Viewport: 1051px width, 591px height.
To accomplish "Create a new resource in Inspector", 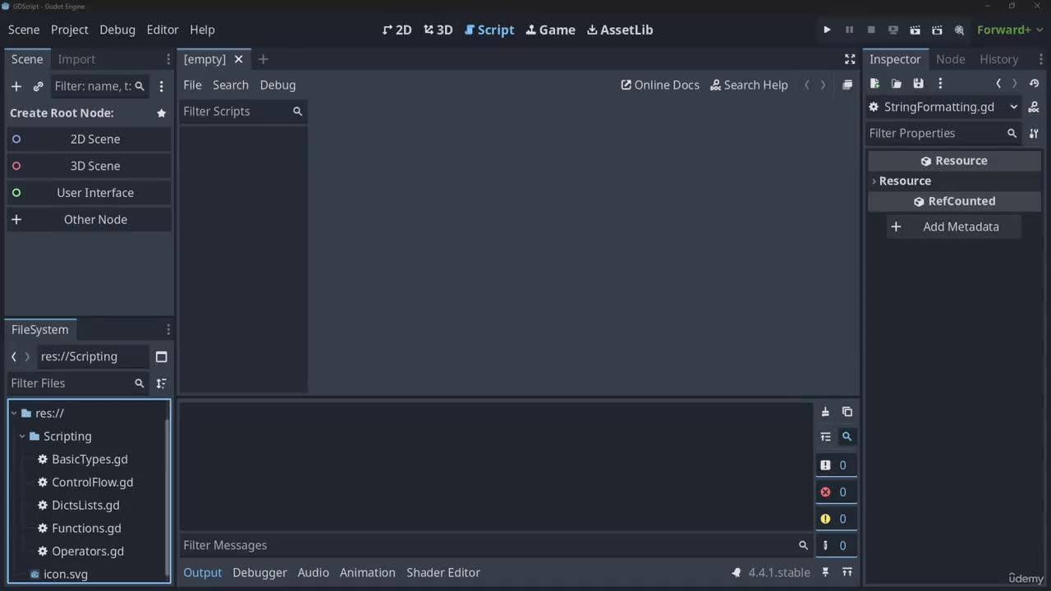I will (874, 83).
